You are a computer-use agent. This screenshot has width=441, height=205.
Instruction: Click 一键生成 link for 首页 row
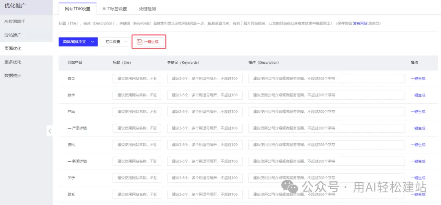(x=418, y=79)
